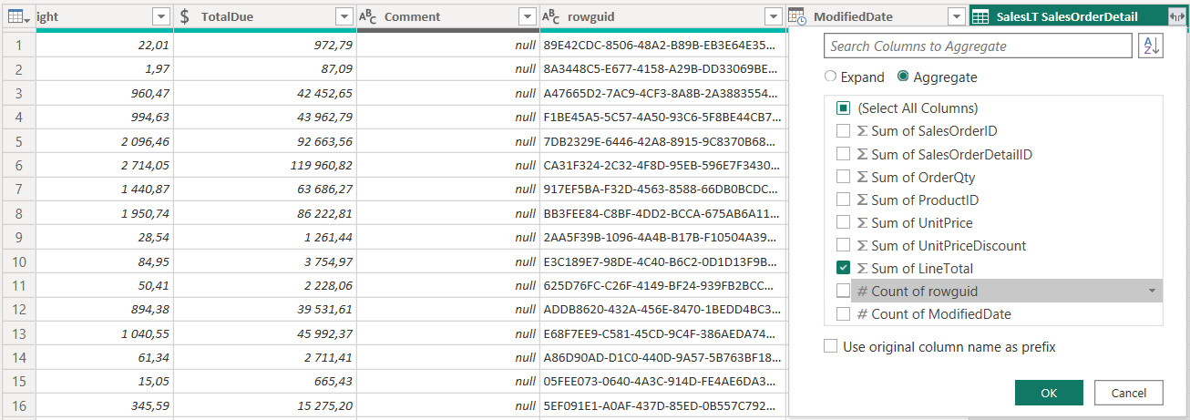Click the expand arrows icon on SalesOrderDetail header

tap(1175, 16)
